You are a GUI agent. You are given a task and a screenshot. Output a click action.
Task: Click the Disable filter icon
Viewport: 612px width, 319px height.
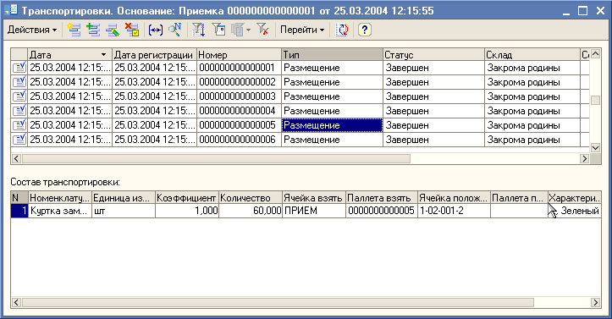pyautogui.click(x=262, y=30)
